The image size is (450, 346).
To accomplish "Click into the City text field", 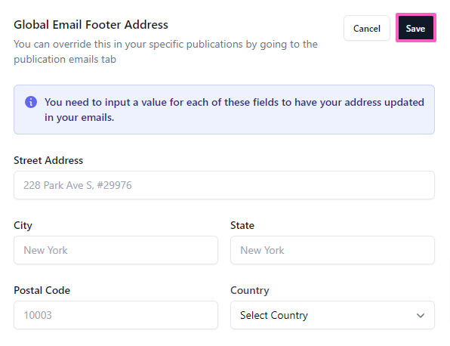I will (x=116, y=250).
